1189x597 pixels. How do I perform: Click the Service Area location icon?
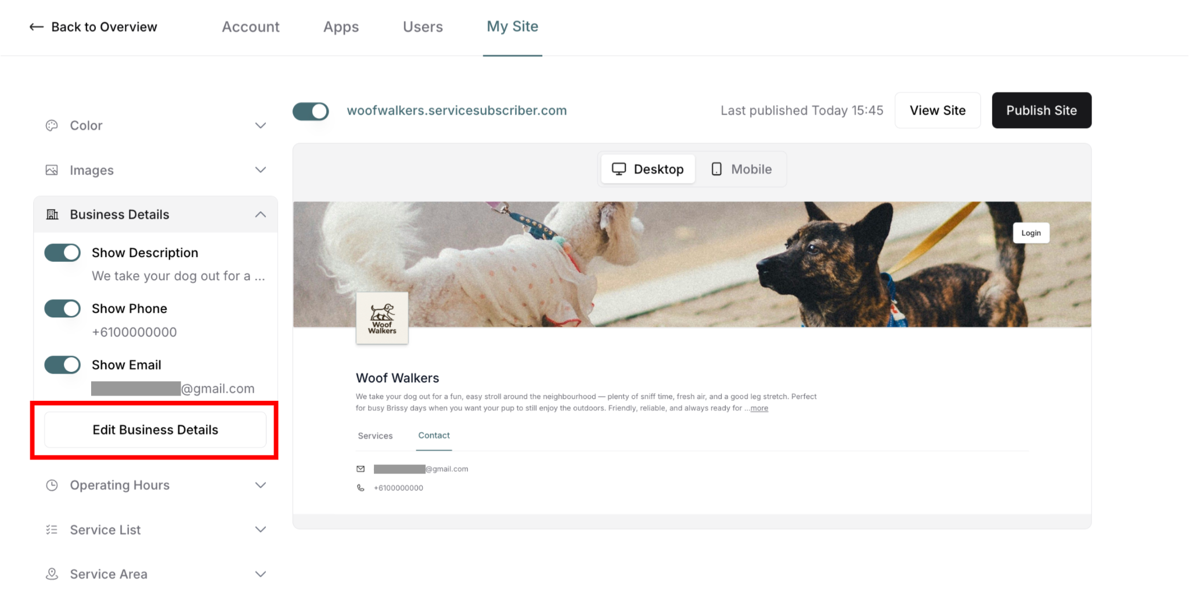(x=52, y=574)
